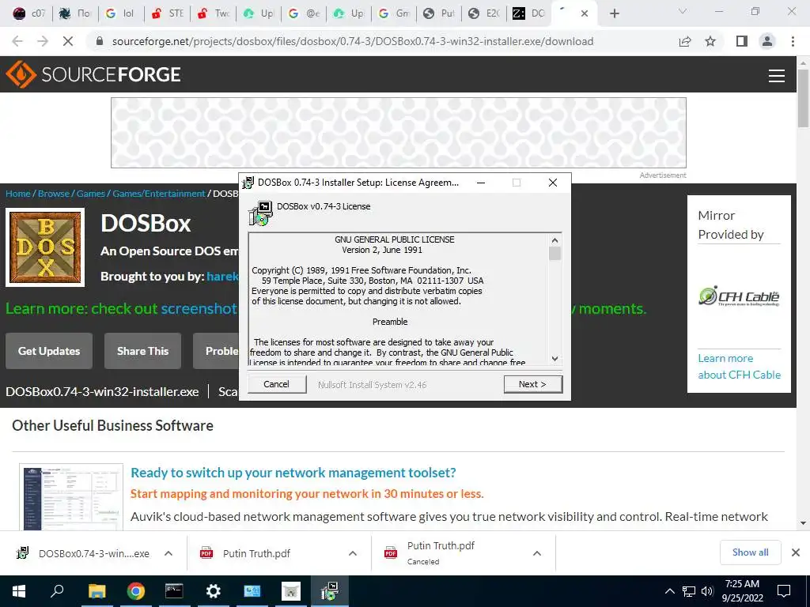Click the license text scroll down arrow

(x=555, y=358)
